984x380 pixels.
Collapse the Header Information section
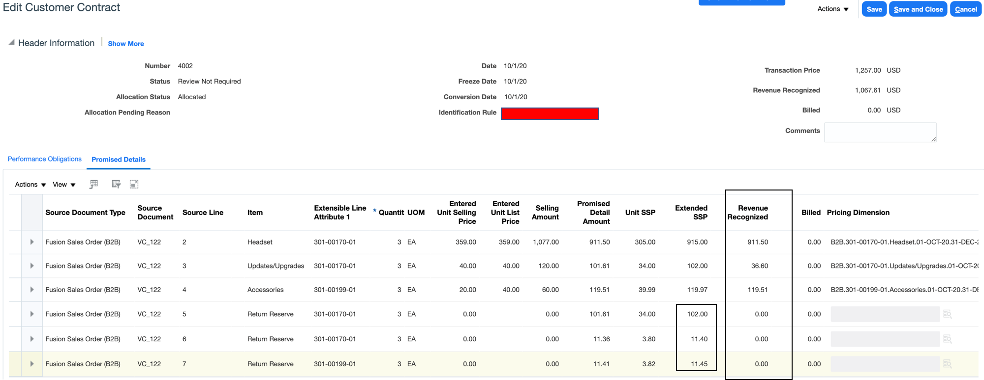coord(11,43)
